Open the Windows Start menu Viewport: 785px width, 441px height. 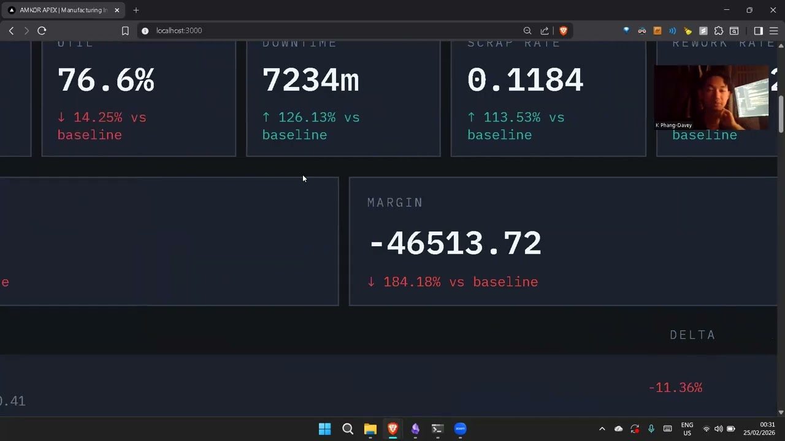click(325, 429)
